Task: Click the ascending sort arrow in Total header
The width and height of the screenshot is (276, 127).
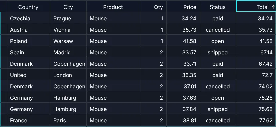Action: pos(273,7)
